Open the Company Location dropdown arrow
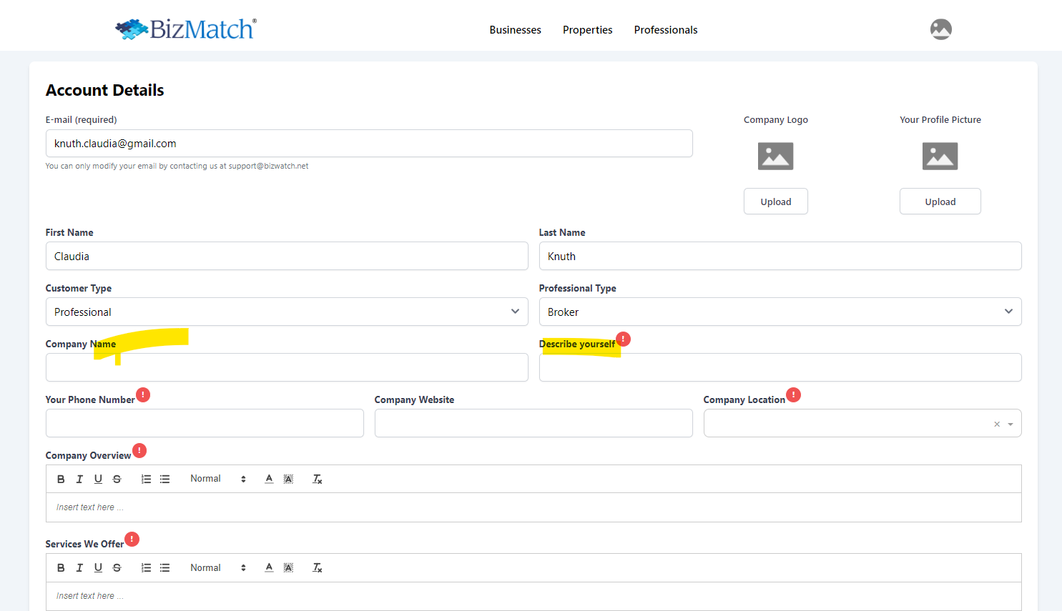This screenshot has width=1062, height=611. point(1011,424)
